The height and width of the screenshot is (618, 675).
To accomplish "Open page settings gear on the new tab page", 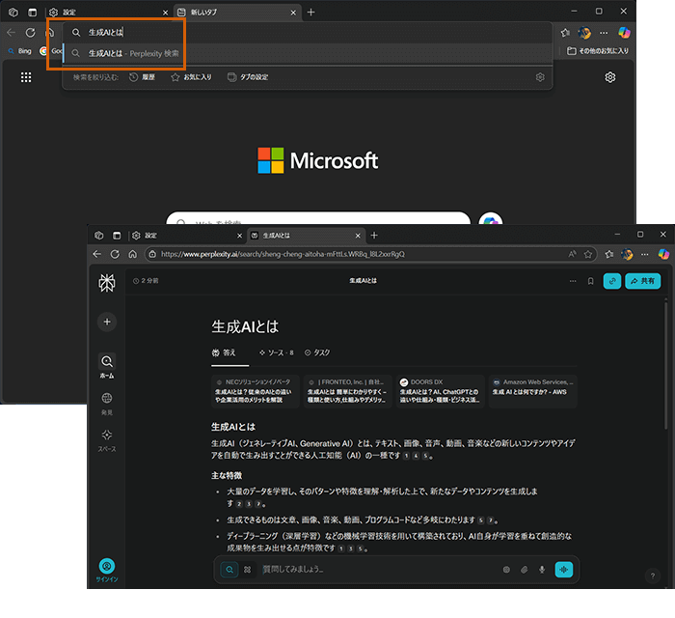I will click(610, 77).
